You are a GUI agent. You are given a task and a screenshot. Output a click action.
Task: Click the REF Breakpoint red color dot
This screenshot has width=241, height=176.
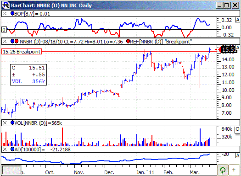128,41
